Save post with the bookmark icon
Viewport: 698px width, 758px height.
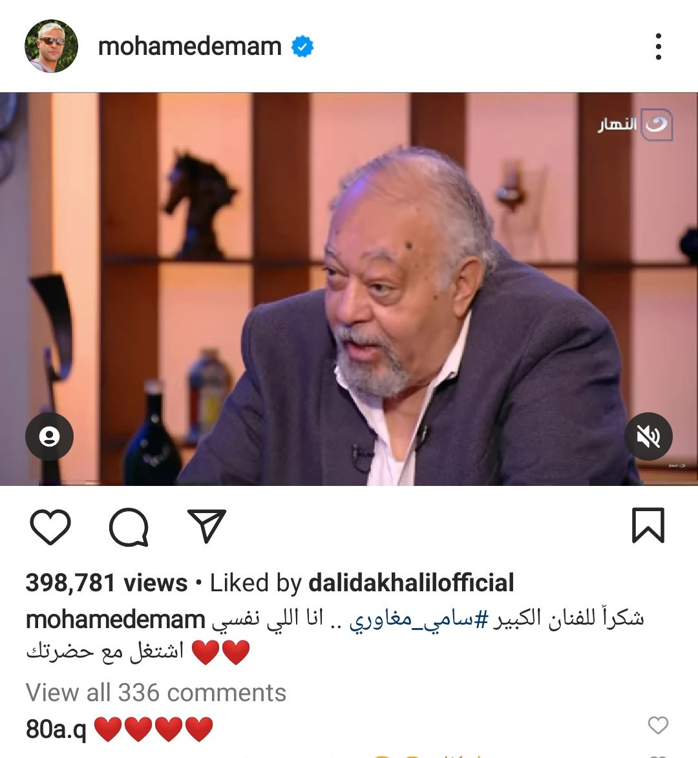click(x=648, y=525)
